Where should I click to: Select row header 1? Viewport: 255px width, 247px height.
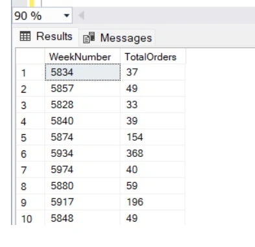coord(30,72)
